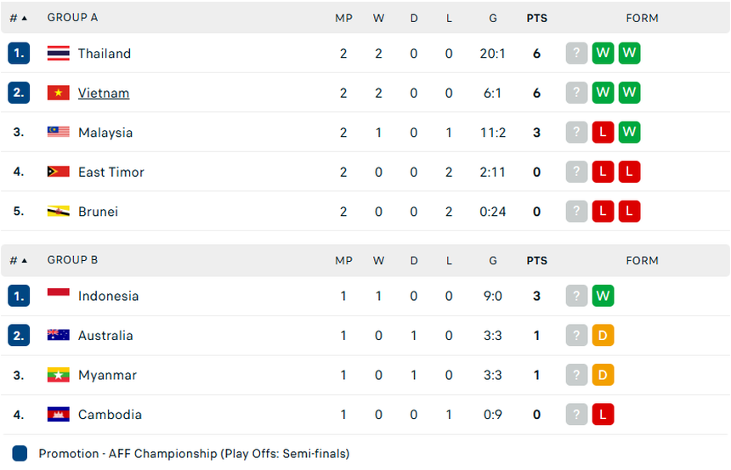Open the Myanmar team page

[107, 375]
